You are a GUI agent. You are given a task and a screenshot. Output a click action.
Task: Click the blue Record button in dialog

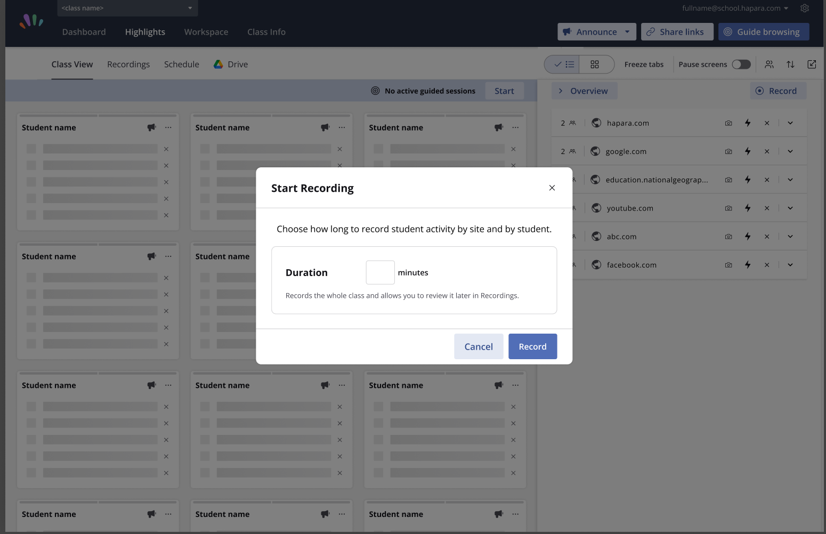point(532,346)
